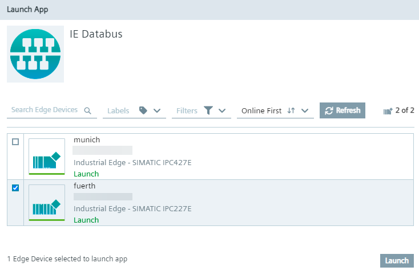Click the munich device name
Image resolution: width=419 pixels, height=271 pixels.
pos(87,140)
